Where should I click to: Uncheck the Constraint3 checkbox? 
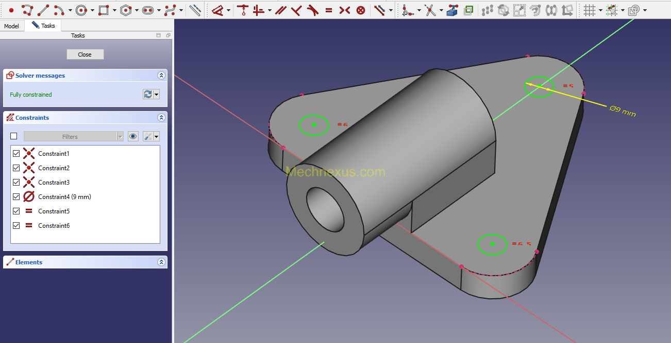coord(16,182)
